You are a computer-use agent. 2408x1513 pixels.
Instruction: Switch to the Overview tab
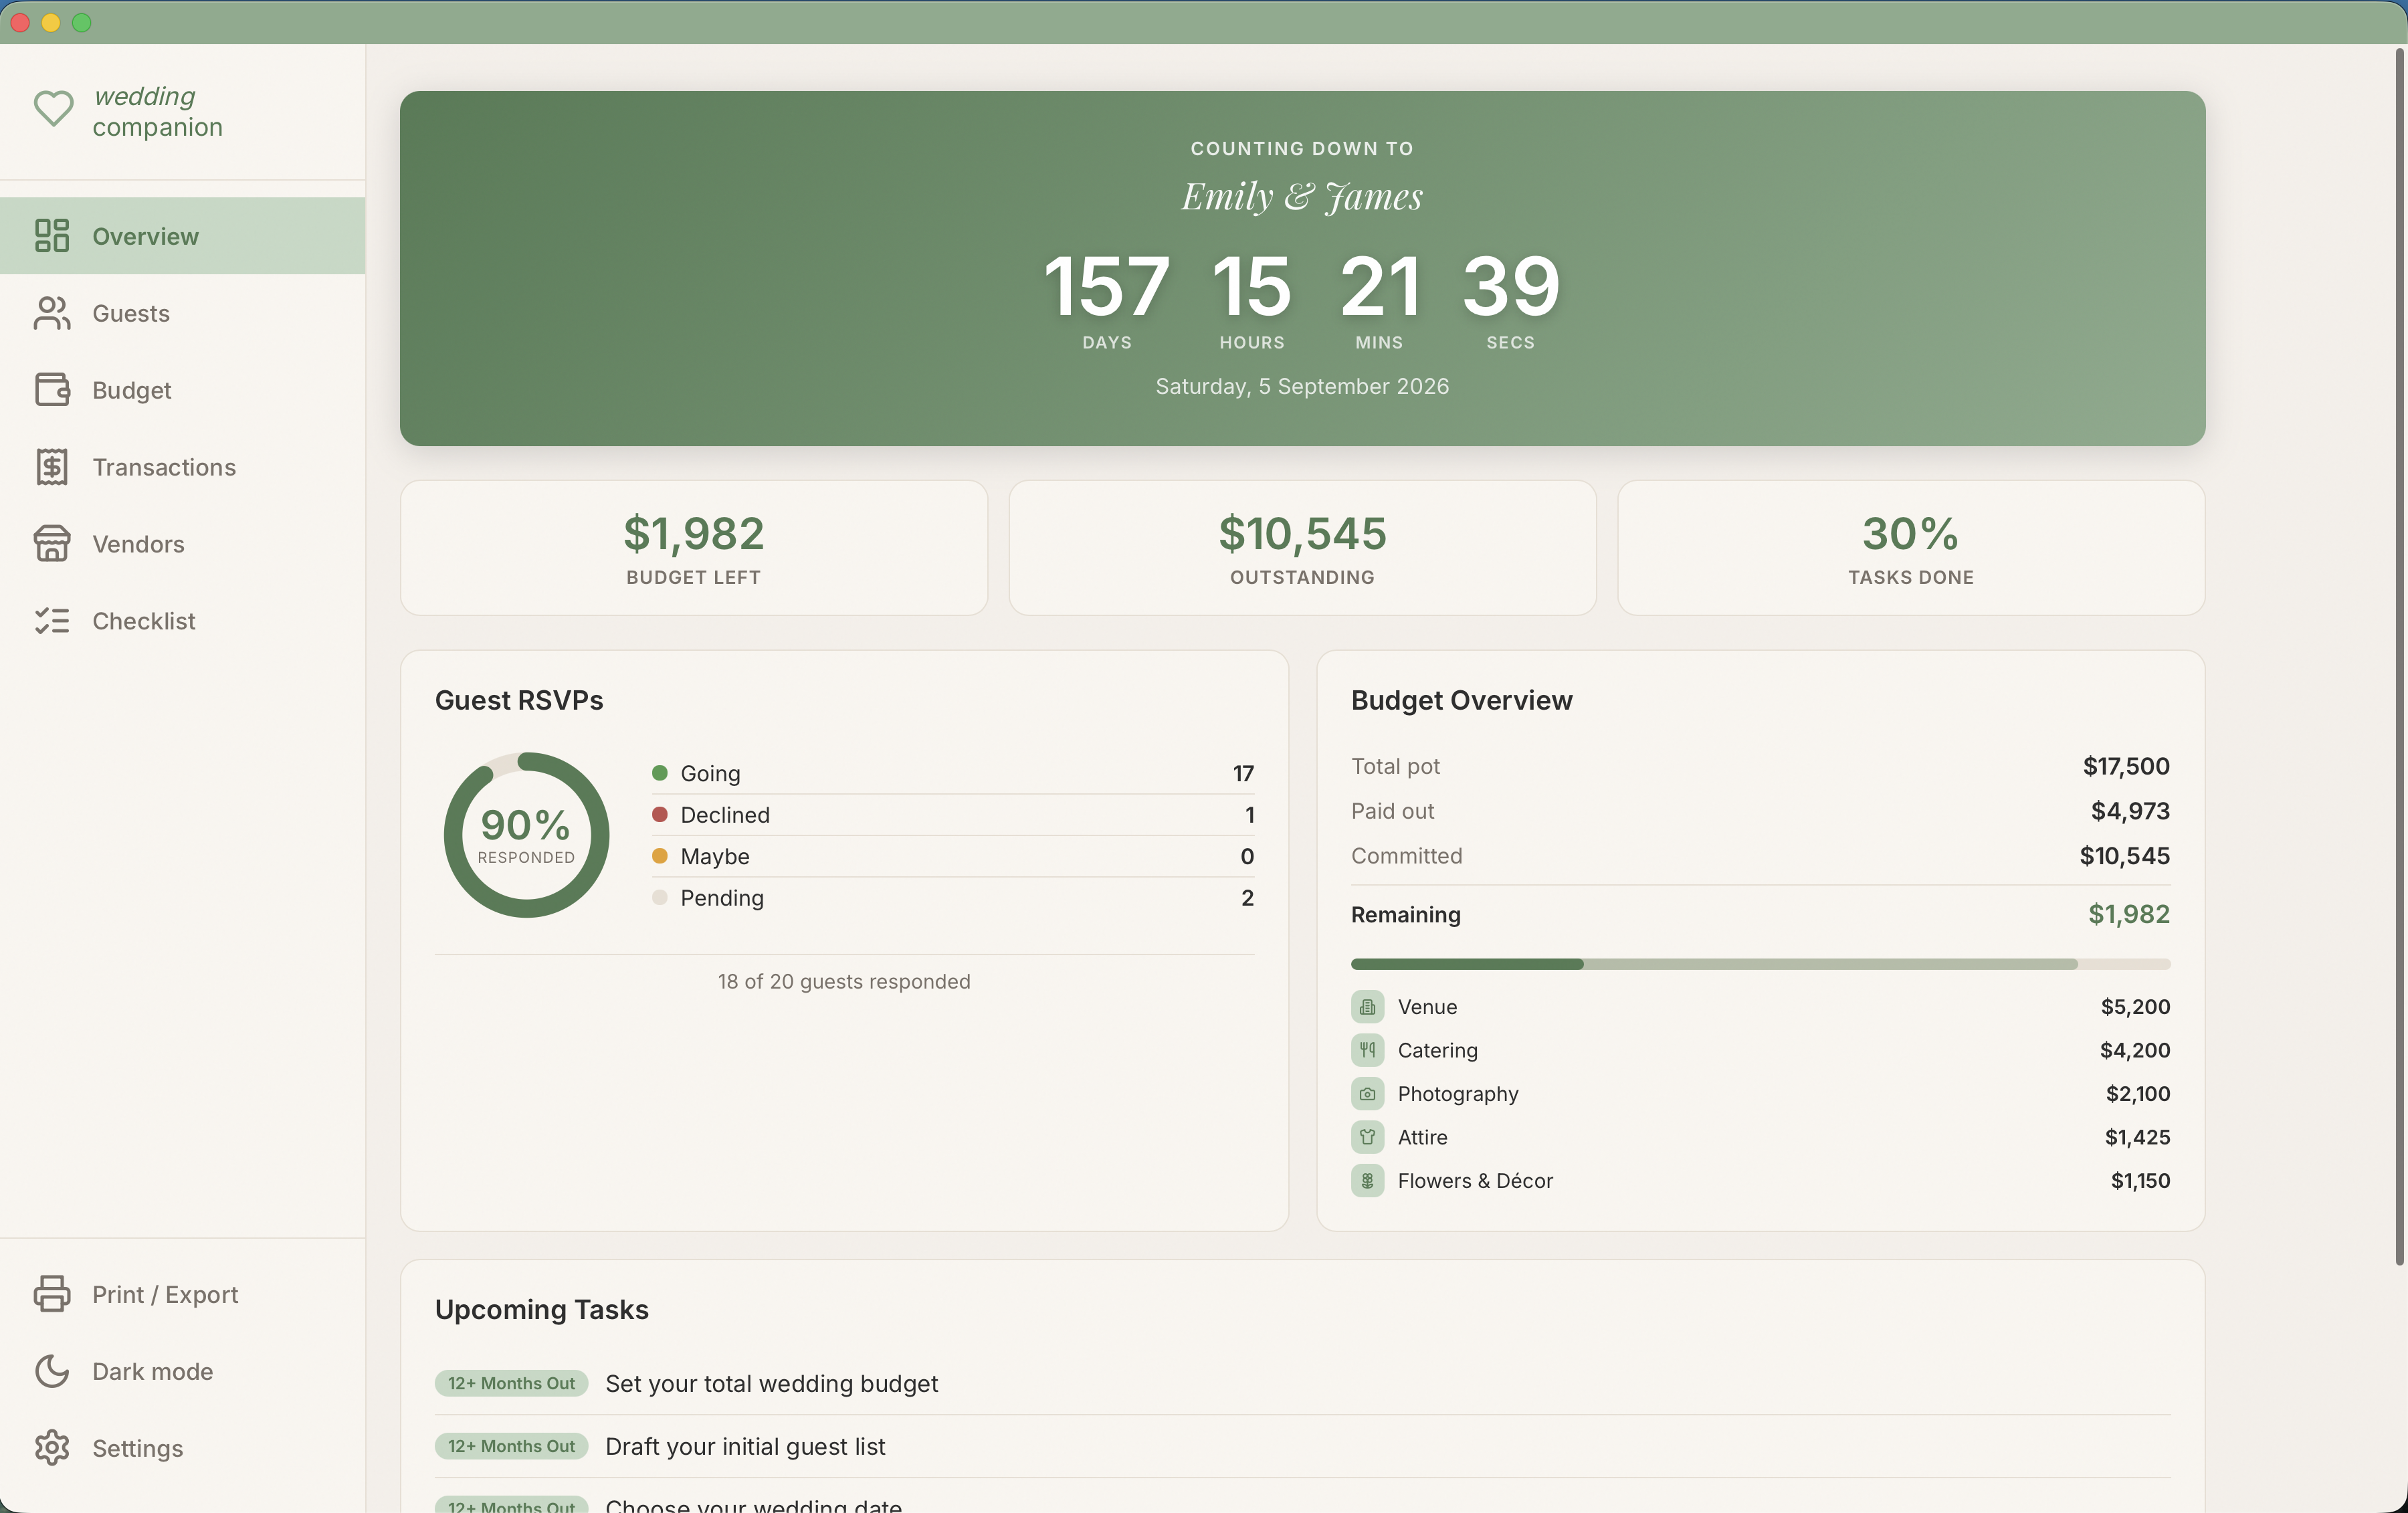(x=145, y=236)
